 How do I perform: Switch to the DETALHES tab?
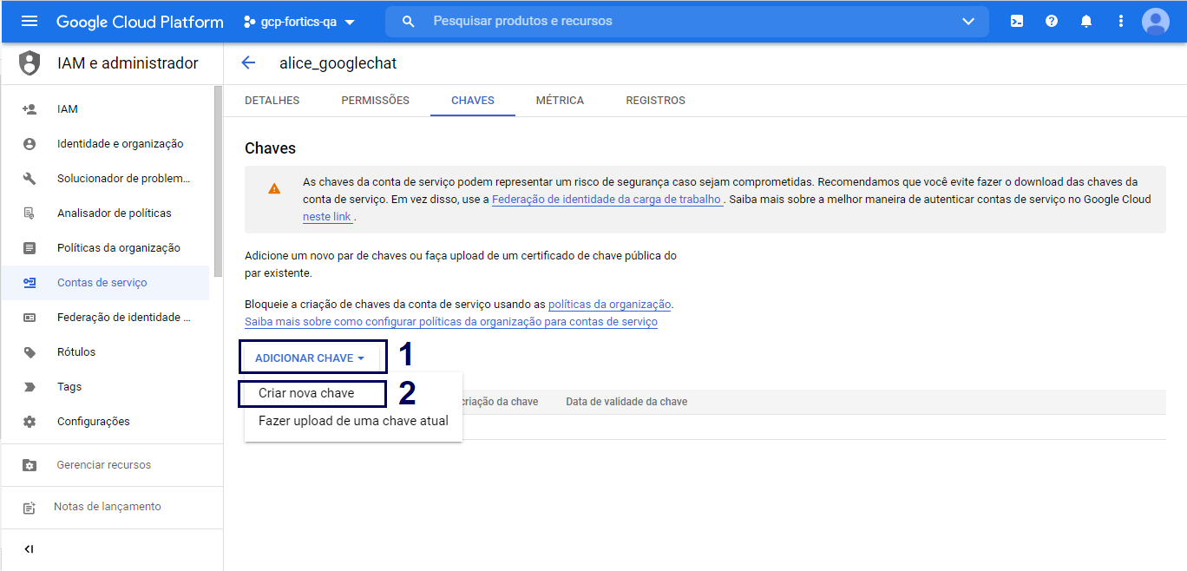point(272,101)
